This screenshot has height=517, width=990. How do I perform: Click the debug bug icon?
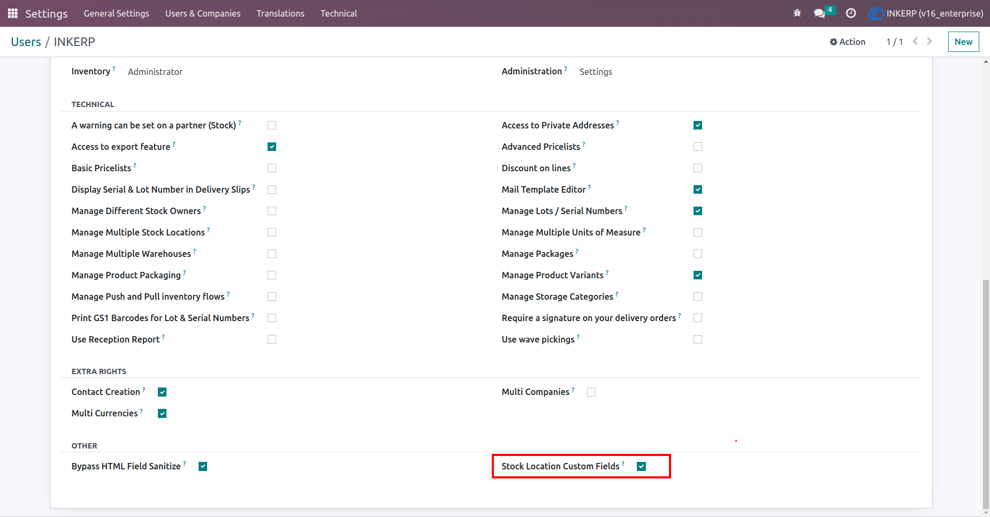pyautogui.click(x=797, y=13)
